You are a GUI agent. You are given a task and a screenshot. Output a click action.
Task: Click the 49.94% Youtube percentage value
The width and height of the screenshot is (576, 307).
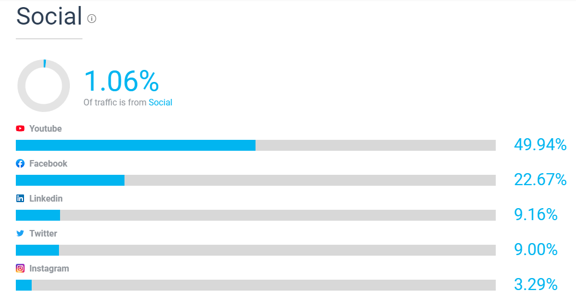[x=540, y=145]
